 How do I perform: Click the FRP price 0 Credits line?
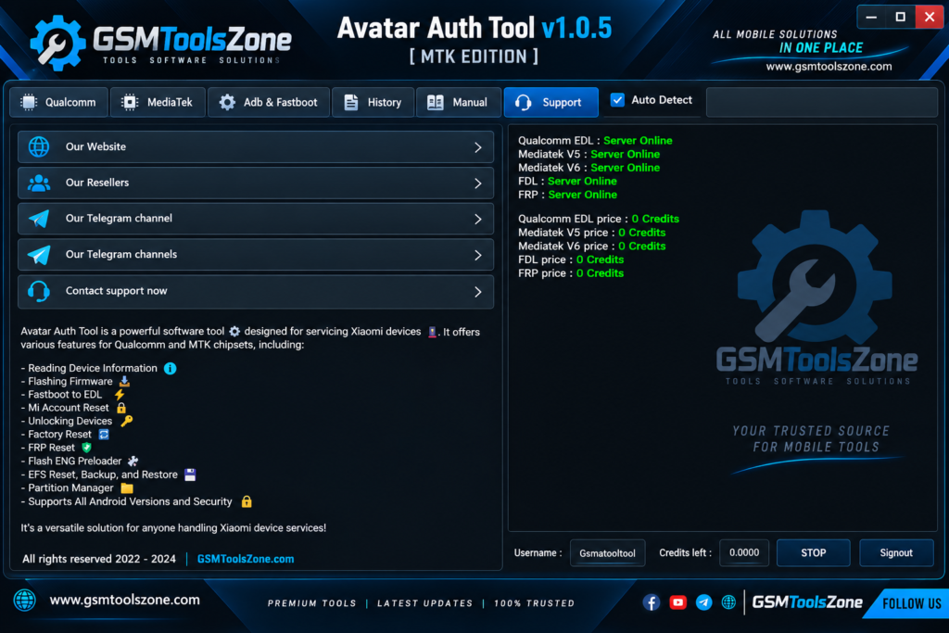click(571, 273)
